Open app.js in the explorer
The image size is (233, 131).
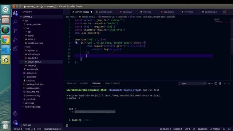(31, 36)
